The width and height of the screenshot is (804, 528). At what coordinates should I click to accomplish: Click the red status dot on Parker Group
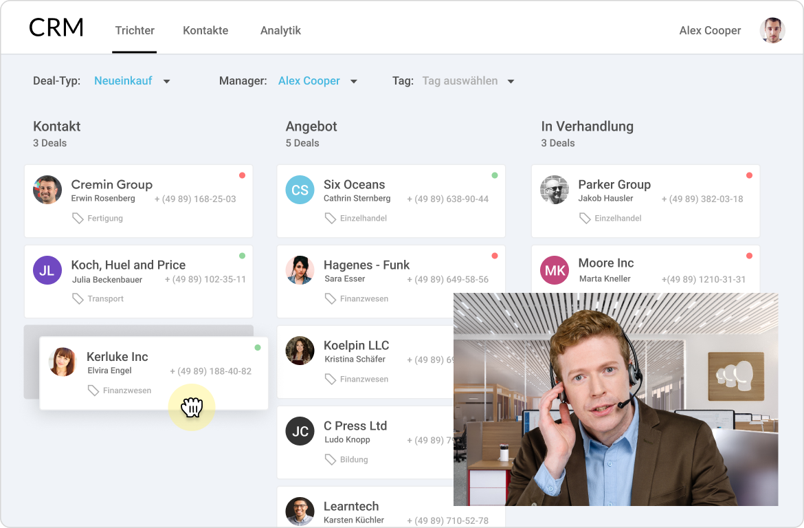click(x=749, y=175)
